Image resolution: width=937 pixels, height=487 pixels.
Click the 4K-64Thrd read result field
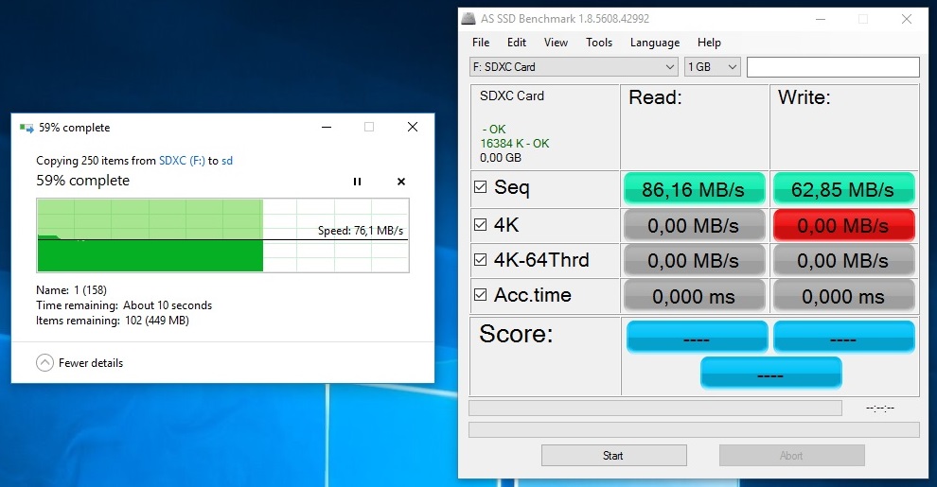(694, 260)
